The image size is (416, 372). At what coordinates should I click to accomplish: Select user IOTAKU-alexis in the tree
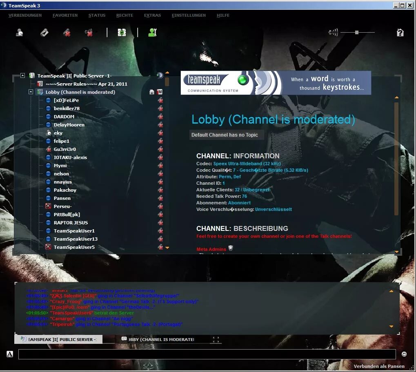70,157
